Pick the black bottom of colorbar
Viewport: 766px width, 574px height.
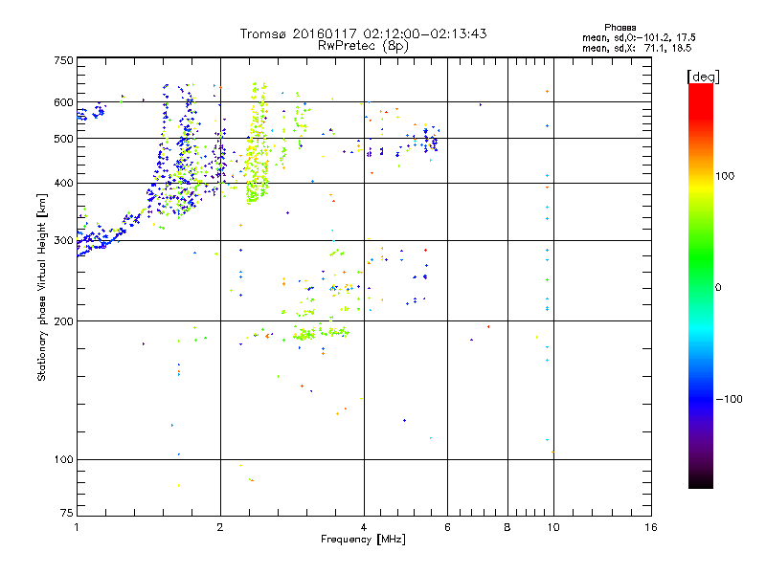(x=701, y=482)
